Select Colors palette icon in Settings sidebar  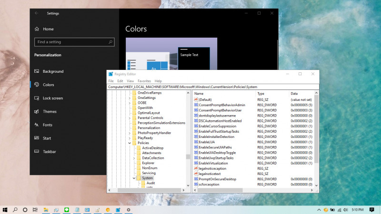click(37, 85)
